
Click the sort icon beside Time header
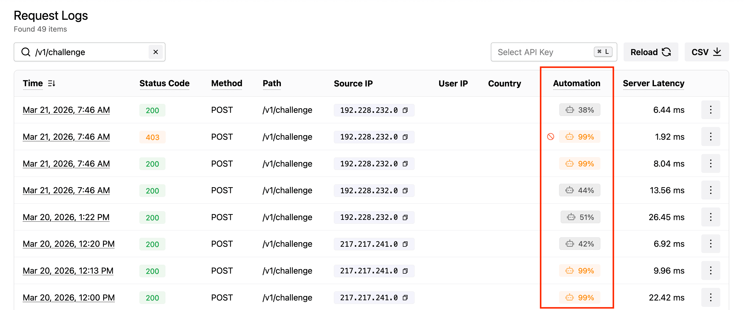coord(51,84)
